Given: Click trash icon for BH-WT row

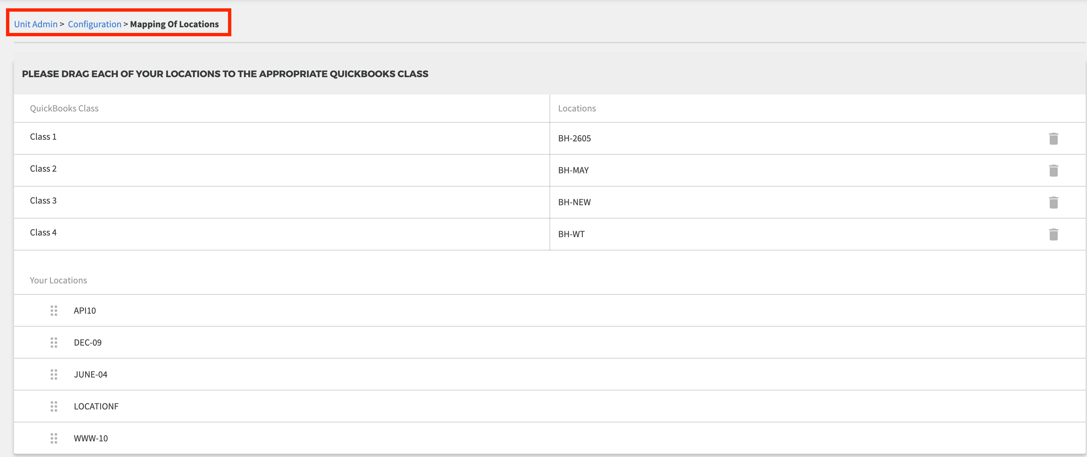Looking at the screenshot, I should point(1053,234).
